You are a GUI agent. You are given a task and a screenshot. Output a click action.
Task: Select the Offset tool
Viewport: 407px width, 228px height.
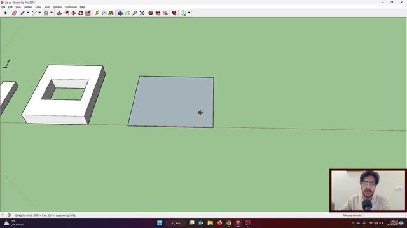[66, 13]
